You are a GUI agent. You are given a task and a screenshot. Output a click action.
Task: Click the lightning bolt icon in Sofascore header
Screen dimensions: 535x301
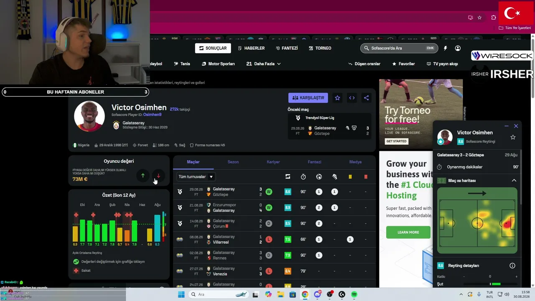point(446,48)
